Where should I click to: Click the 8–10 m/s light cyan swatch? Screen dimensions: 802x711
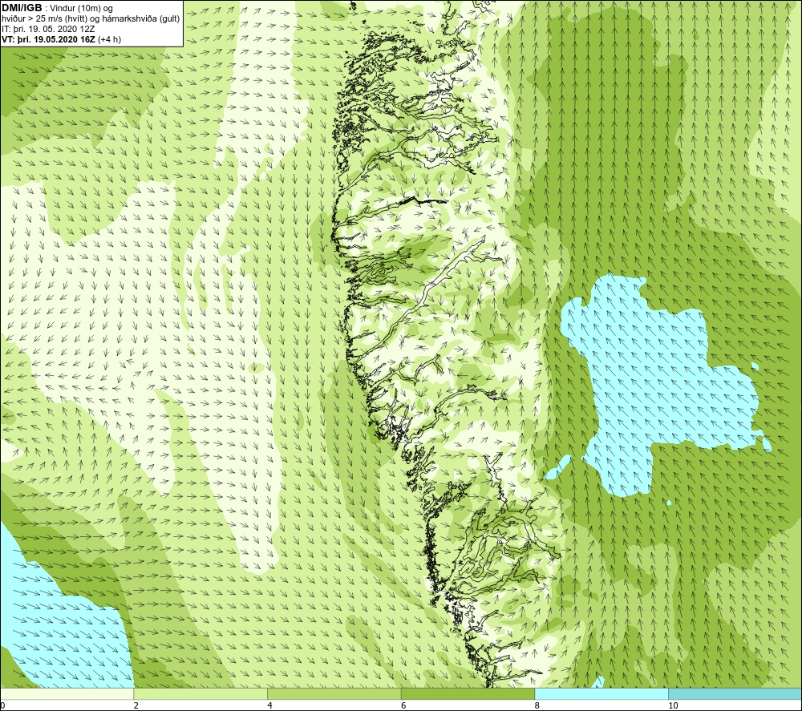point(601,693)
